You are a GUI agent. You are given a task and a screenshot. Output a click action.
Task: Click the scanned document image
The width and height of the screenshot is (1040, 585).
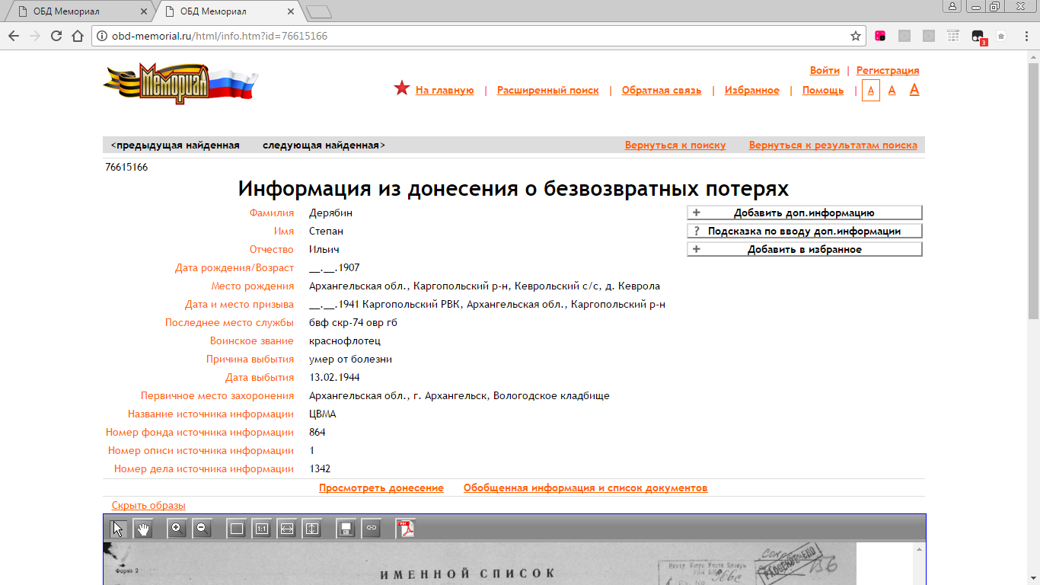click(480, 564)
